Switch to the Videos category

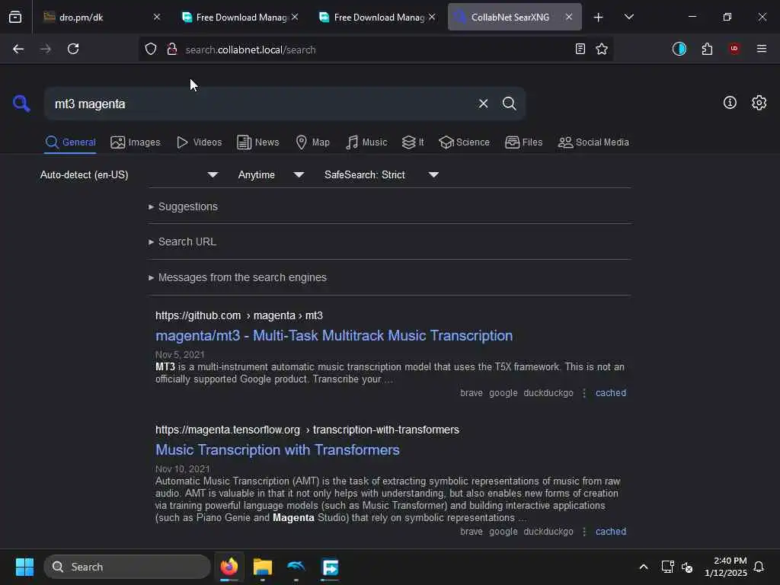pyautogui.click(x=199, y=142)
